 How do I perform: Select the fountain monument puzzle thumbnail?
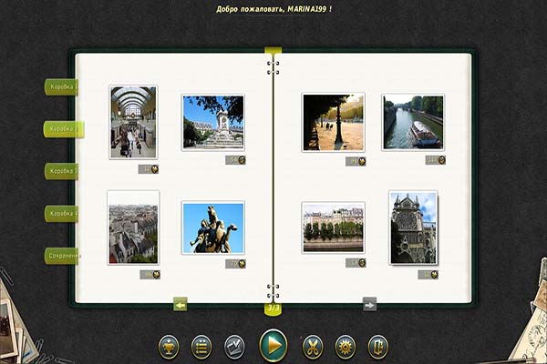point(212,122)
